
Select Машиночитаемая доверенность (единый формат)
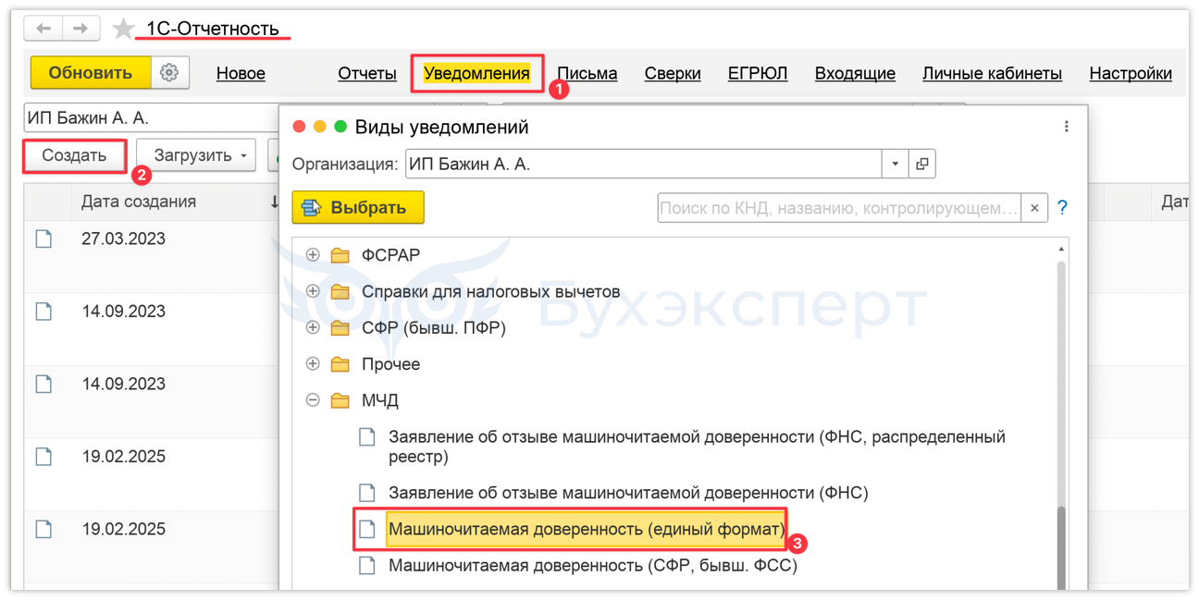587,530
